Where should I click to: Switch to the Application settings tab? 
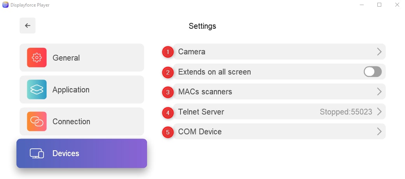point(82,89)
